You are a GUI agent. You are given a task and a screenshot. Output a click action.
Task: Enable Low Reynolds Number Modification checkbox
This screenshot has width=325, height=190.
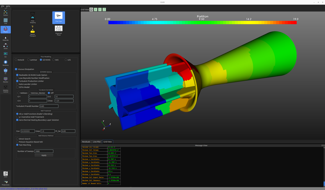pos(17,78)
